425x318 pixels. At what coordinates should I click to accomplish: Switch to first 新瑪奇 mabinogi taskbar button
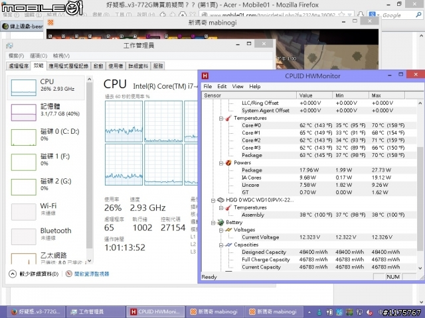(215, 312)
